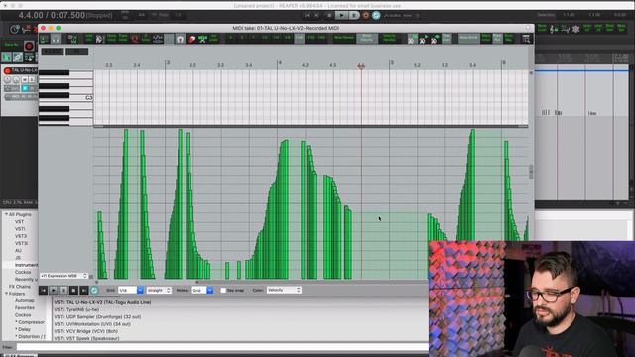Select VSTi: TAL U-No-LX-V2 in plugin list

[102, 302]
